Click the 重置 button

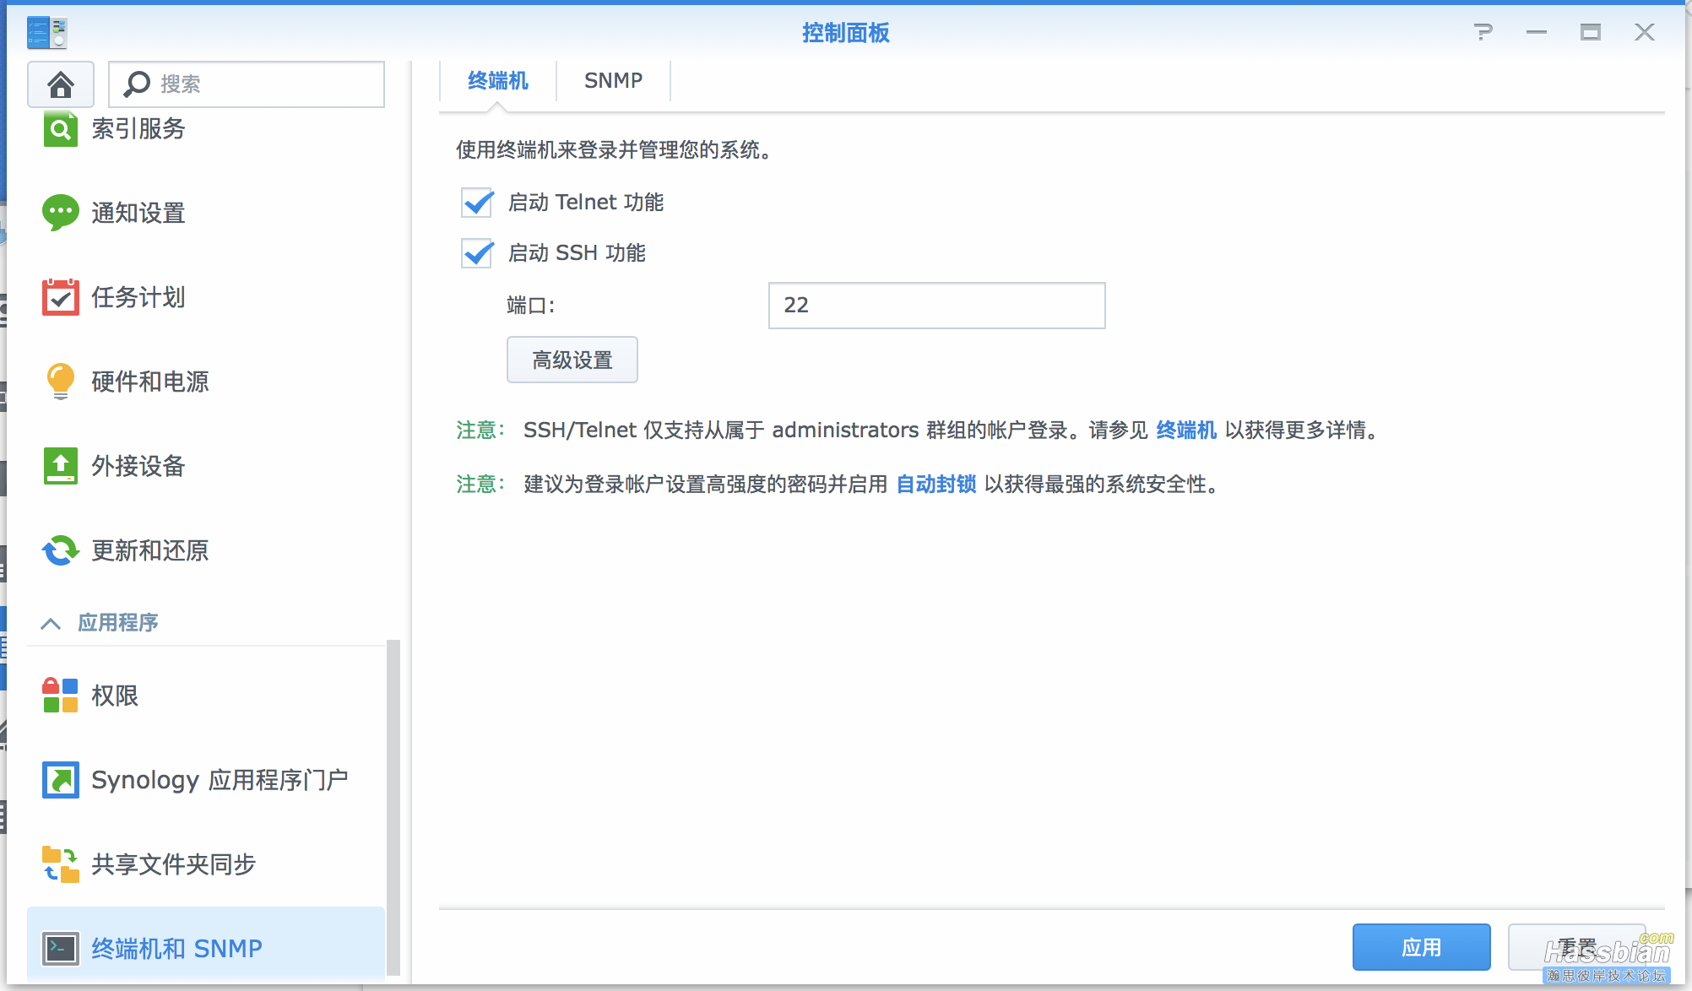[1577, 947]
